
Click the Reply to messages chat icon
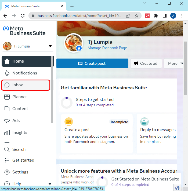tap(144, 122)
